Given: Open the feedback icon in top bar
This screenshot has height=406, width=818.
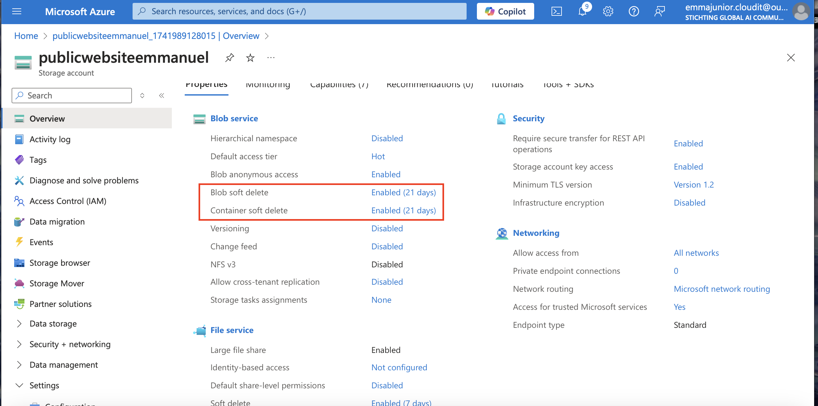Looking at the screenshot, I should (660, 12).
